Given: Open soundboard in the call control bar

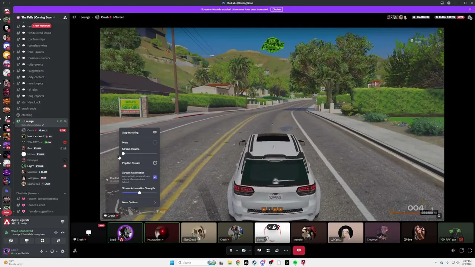Looking at the screenshot, I should point(277,251).
